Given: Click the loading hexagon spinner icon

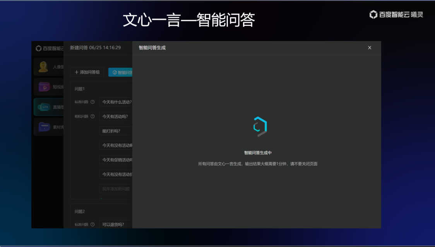Looking at the screenshot, I should point(260,127).
